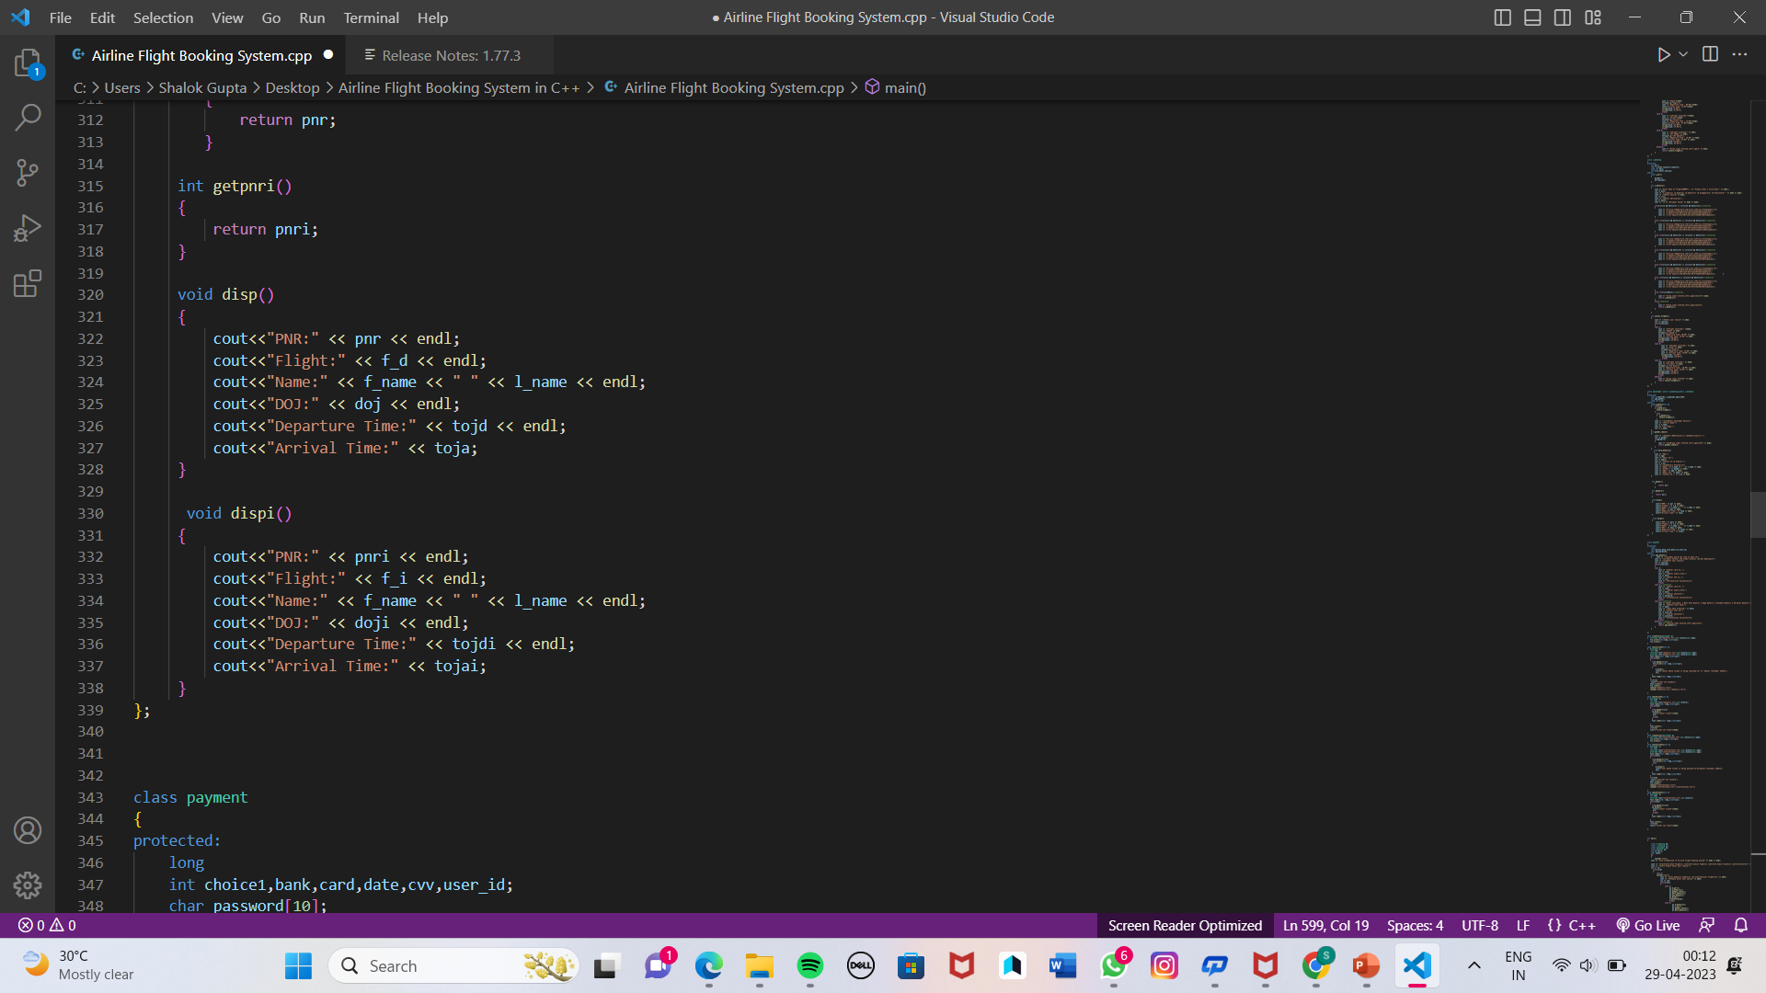Open the Extensions view
This screenshot has height=993, width=1766.
[x=28, y=283]
